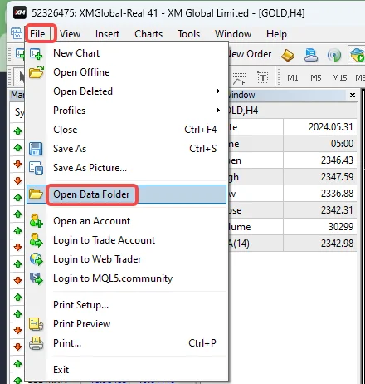The image size is (365, 384).
Task: Switch chart to M5 timeframe
Action: pos(316,78)
